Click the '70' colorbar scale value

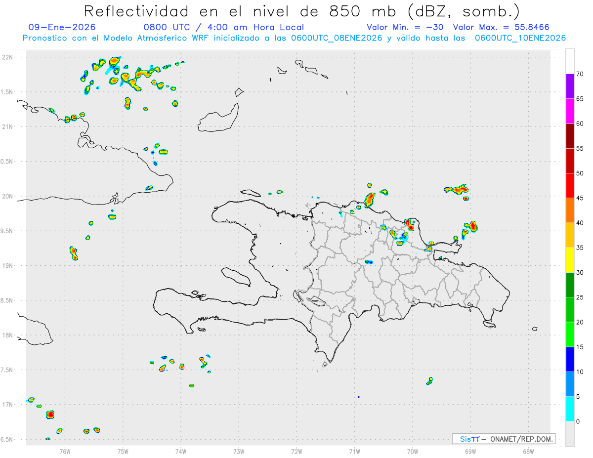580,74
